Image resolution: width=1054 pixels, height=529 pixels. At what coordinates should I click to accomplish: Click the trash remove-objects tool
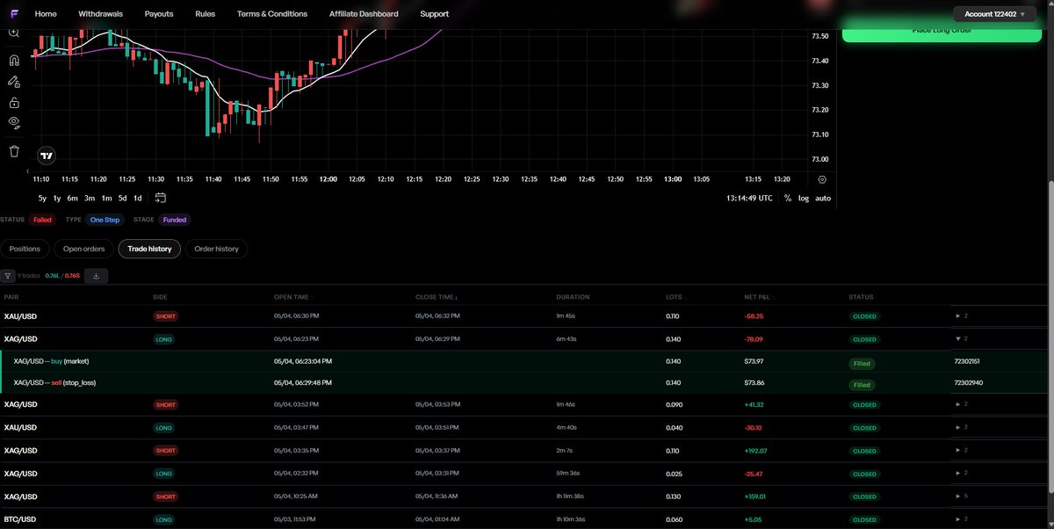click(13, 151)
